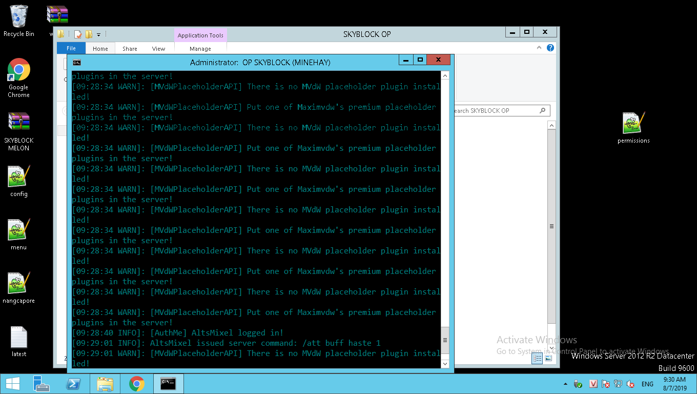Viewport: 697px width, 394px height.
Task: Click the New Folder icon in quick access toolbar
Action: (89, 34)
